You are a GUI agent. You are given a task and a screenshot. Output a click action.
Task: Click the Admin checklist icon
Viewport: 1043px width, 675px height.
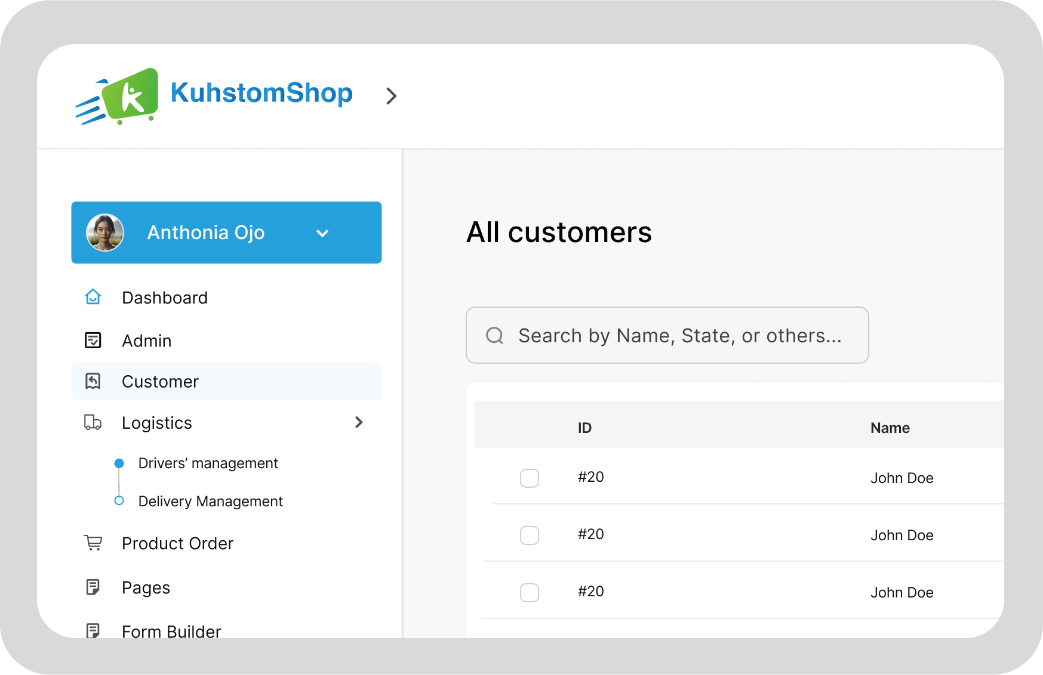point(93,340)
